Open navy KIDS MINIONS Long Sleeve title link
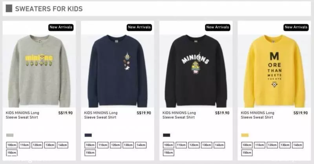The width and height of the screenshot is (314, 164). [x=101, y=115]
